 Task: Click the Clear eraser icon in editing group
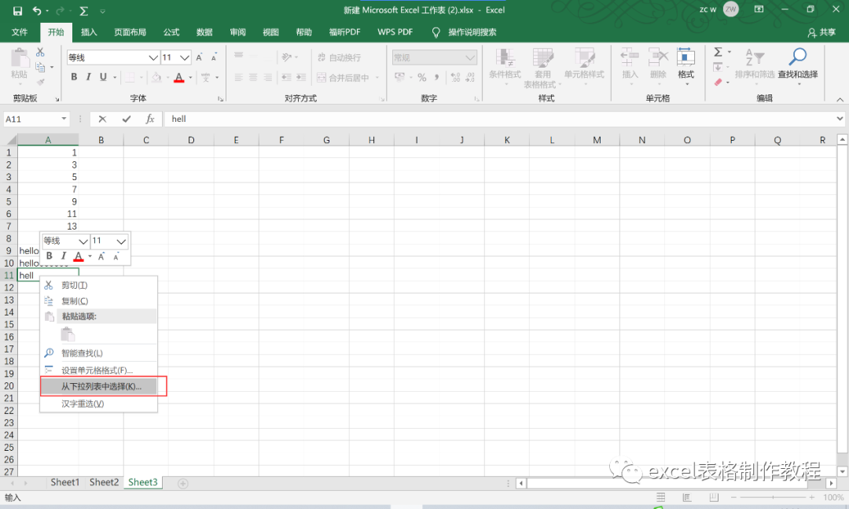coord(718,82)
